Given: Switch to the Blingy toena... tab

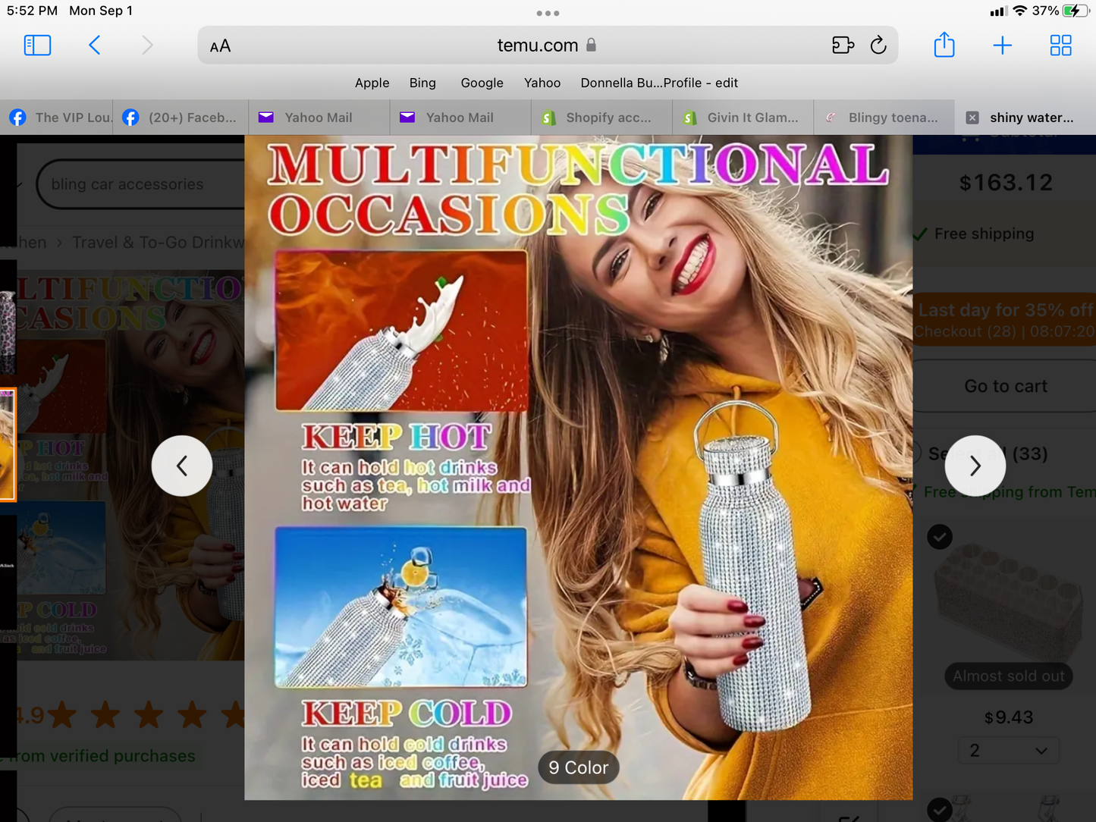Looking at the screenshot, I should coord(884,118).
